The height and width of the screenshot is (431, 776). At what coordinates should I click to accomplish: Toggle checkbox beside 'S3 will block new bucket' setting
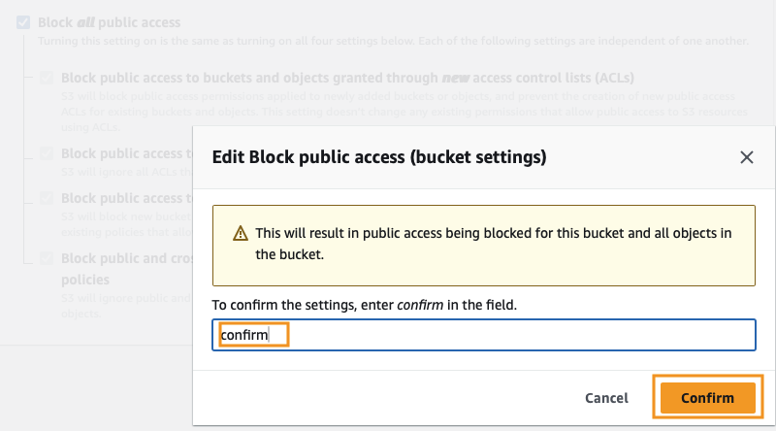coord(47,198)
